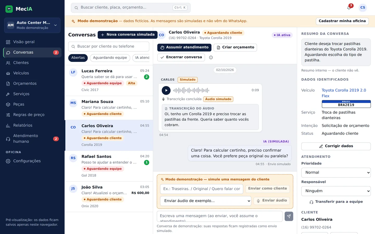Click the LF avatar of Lucas Ferreira
This screenshot has height=234, width=375.
click(73, 72)
